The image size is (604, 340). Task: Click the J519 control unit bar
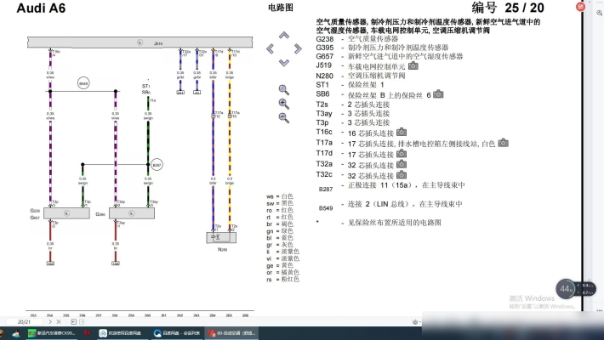click(x=140, y=42)
